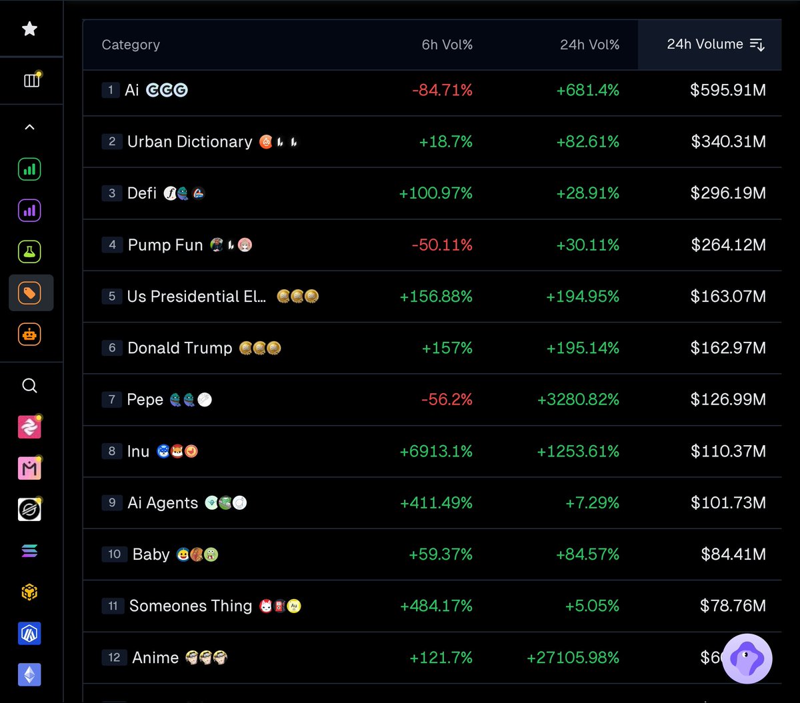Open the green bar chart icon
The height and width of the screenshot is (703, 800).
[x=29, y=170]
